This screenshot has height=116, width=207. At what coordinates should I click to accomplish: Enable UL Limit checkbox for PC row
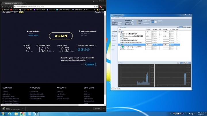170,32
